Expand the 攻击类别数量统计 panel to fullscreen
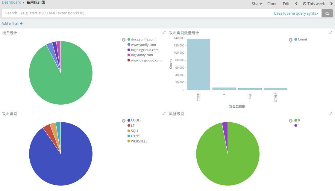 [331, 33]
